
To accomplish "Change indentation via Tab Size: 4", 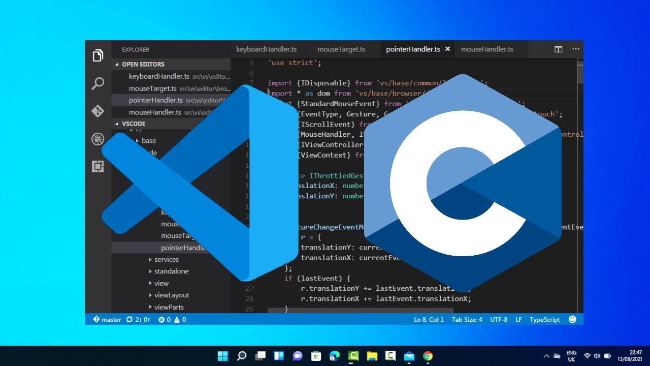I will tap(467, 320).
